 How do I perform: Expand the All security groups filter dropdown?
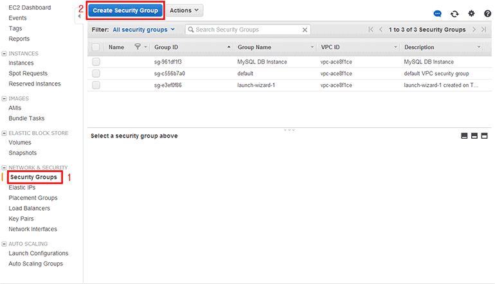143,30
